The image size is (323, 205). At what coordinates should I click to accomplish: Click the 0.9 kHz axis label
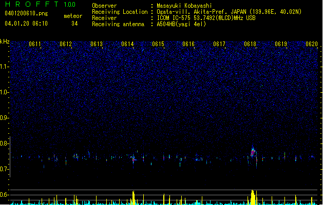(x=4, y=118)
